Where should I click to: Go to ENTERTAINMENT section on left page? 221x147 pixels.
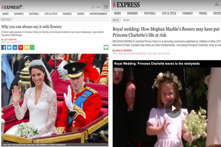point(98,14)
